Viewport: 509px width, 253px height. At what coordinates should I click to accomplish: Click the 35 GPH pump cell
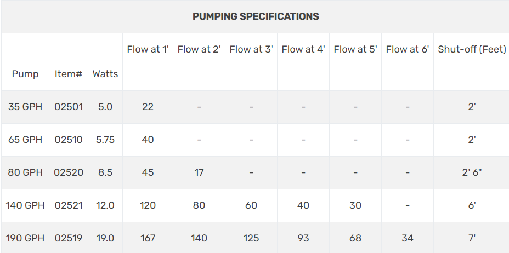click(x=25, y=107)
